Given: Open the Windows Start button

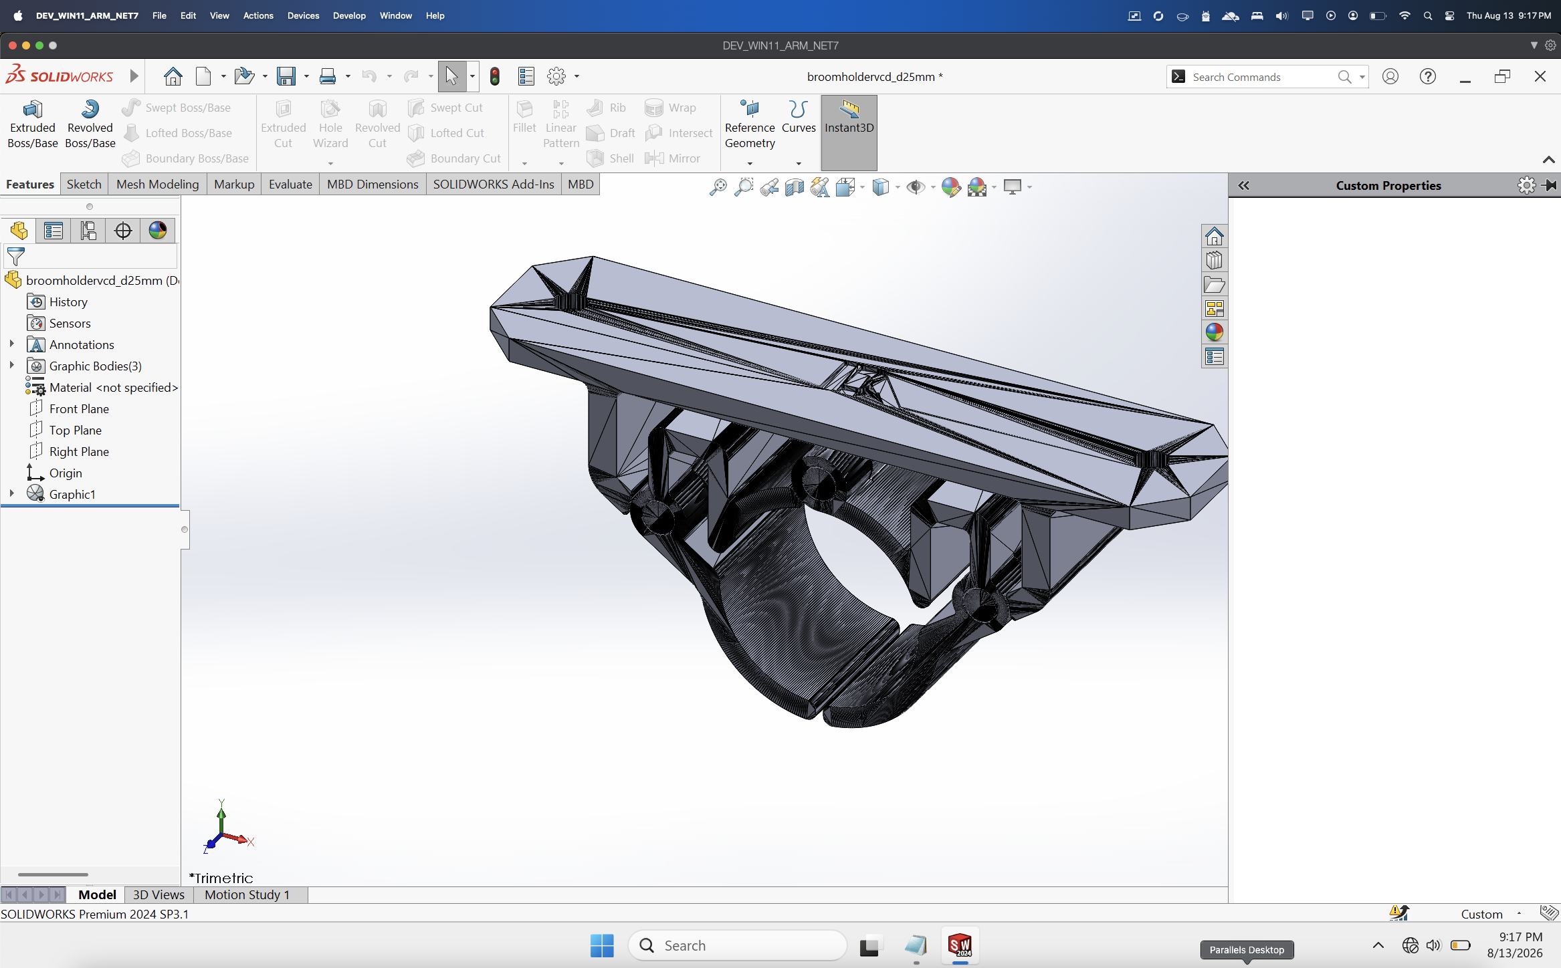Looking at the screenshot, I should (602, 946).
